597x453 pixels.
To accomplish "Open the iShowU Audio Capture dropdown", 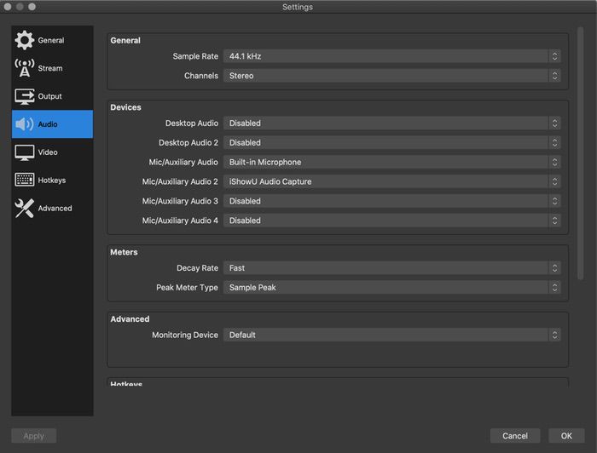I will pos(391,181).
